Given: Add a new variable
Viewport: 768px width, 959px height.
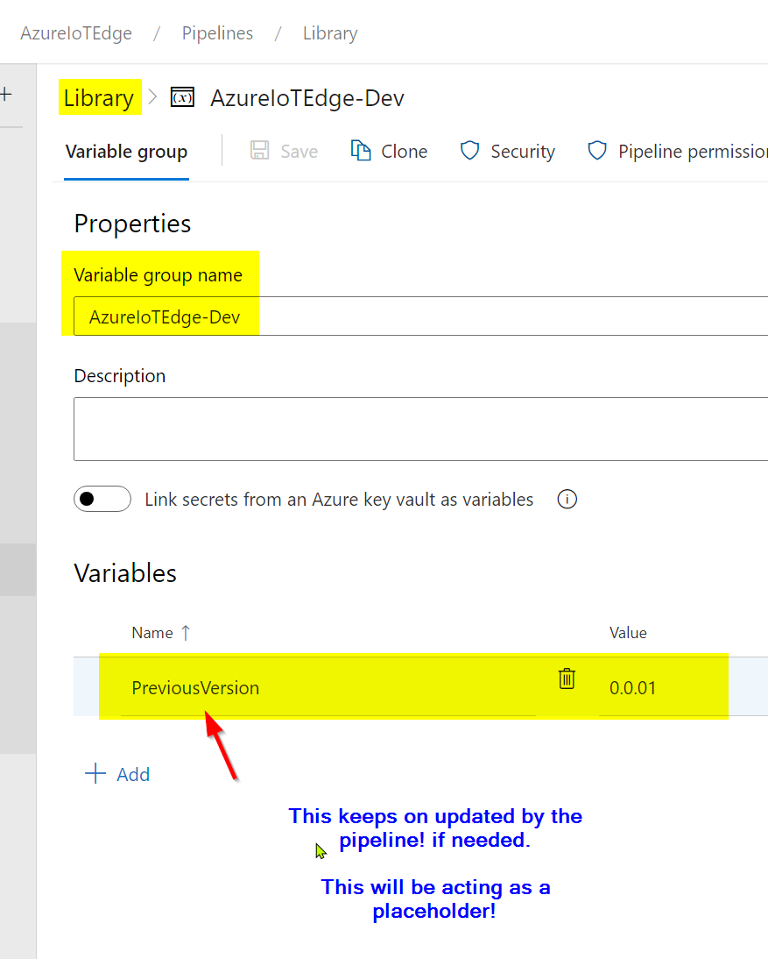Looking at the screenshot, I should tap(132, 774).
